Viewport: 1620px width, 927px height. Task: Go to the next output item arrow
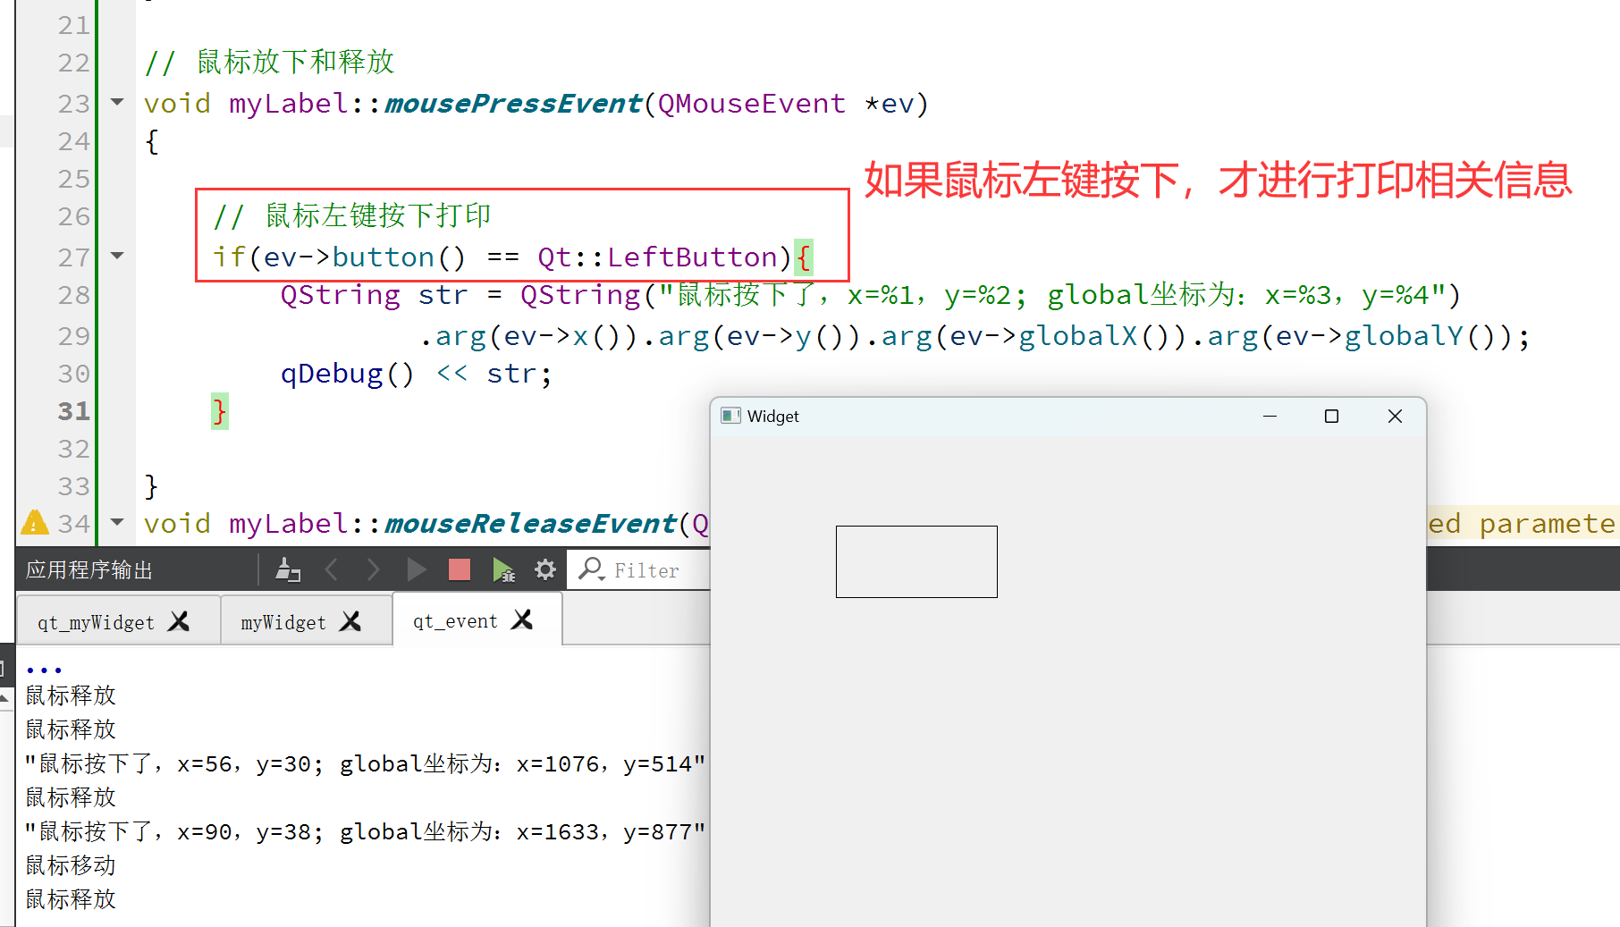(374, 569)
